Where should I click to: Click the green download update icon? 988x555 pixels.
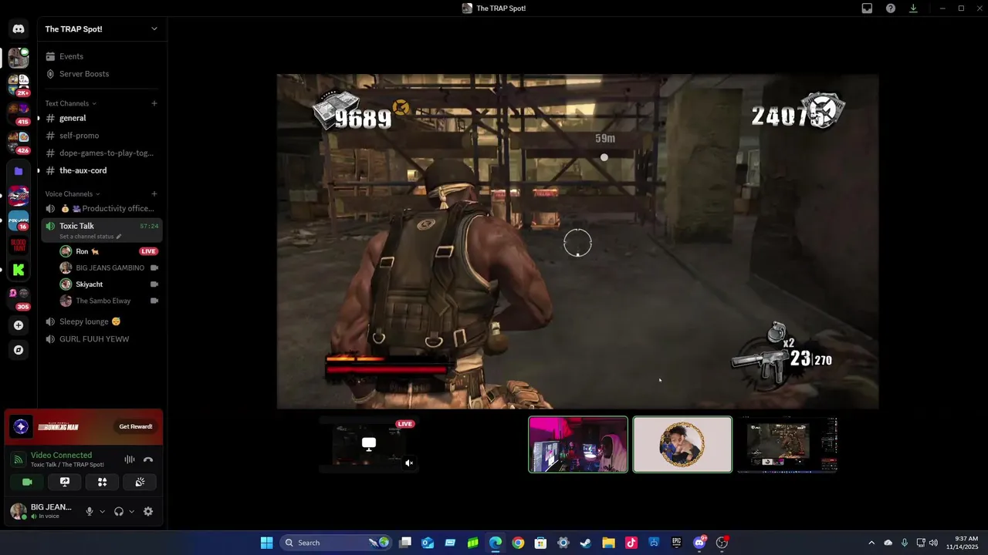tap(913, 8)
